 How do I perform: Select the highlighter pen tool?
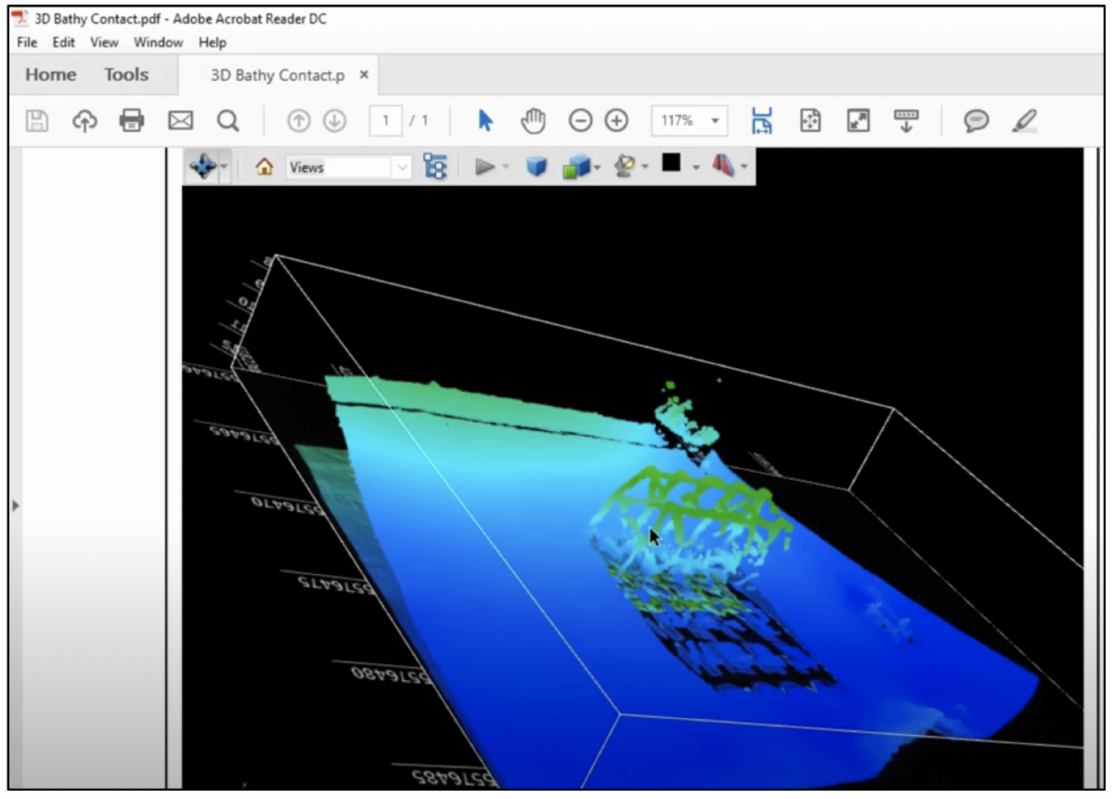pyautogui.click(x=1024, y=121)
